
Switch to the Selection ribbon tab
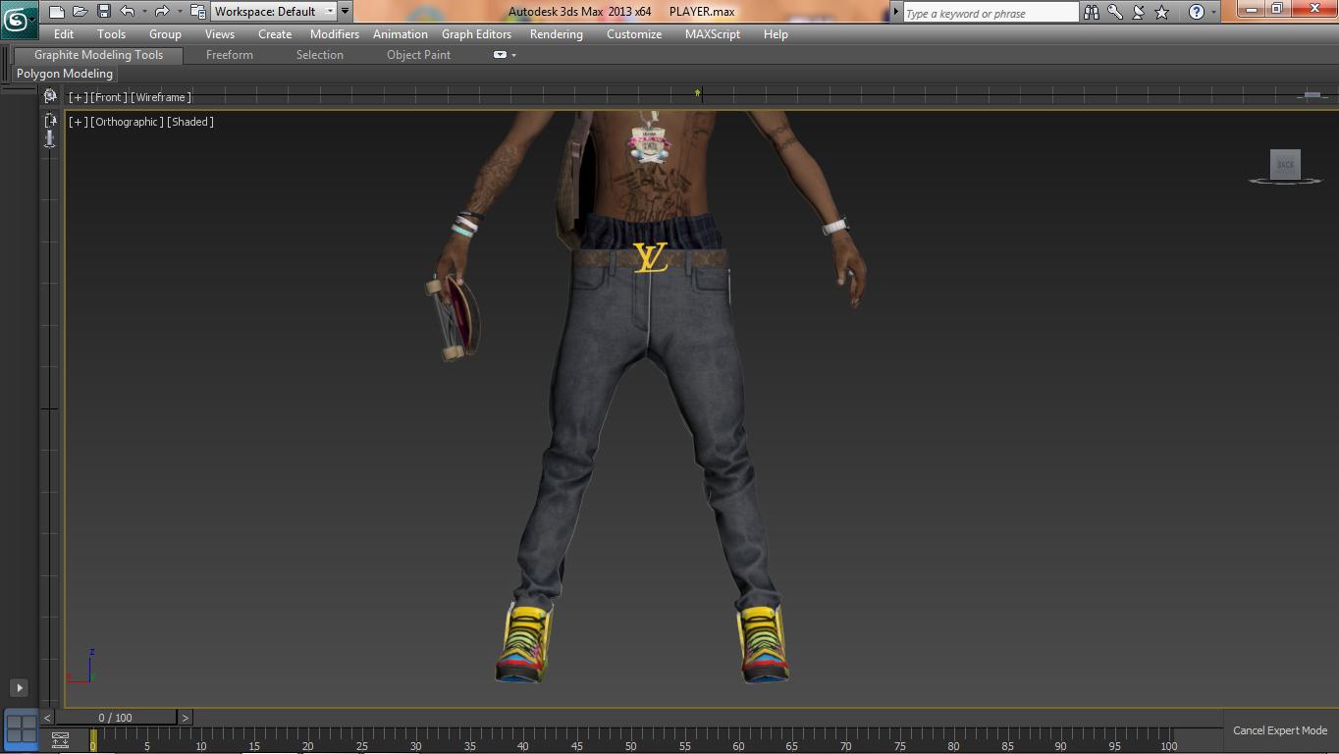pos(320,55)
